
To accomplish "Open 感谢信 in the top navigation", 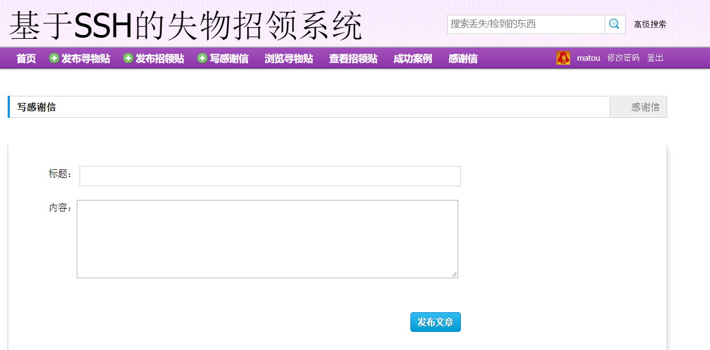I will tap(462, 58).
